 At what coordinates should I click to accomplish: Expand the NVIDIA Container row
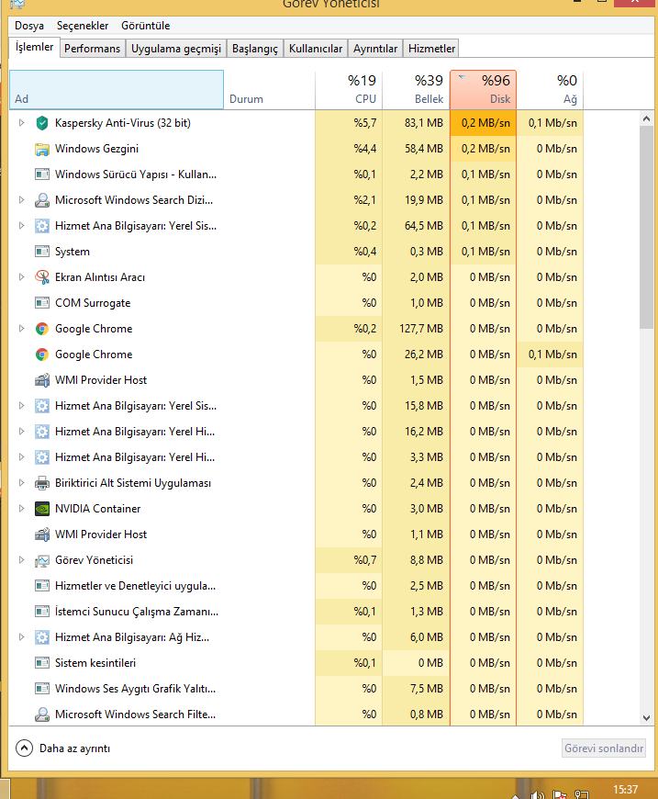pyautogui.click(x=21, y=509)
